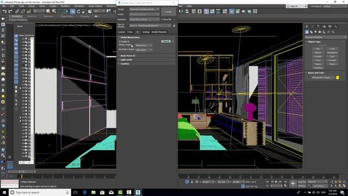Activate the Select and Move tool
The image size is (348, 196).
coord(72,11)
